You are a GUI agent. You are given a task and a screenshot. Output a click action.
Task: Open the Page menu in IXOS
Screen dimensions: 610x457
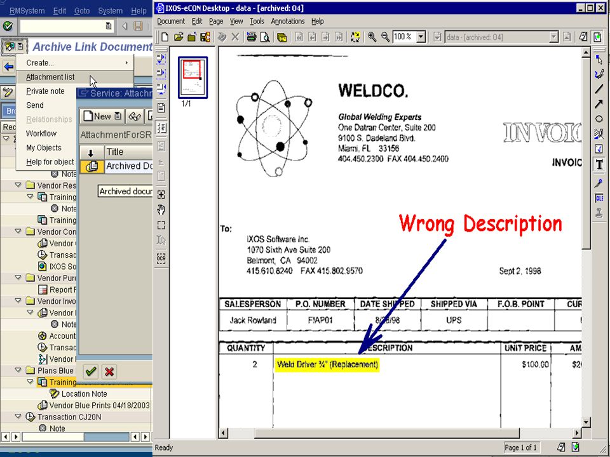(216, 22)
